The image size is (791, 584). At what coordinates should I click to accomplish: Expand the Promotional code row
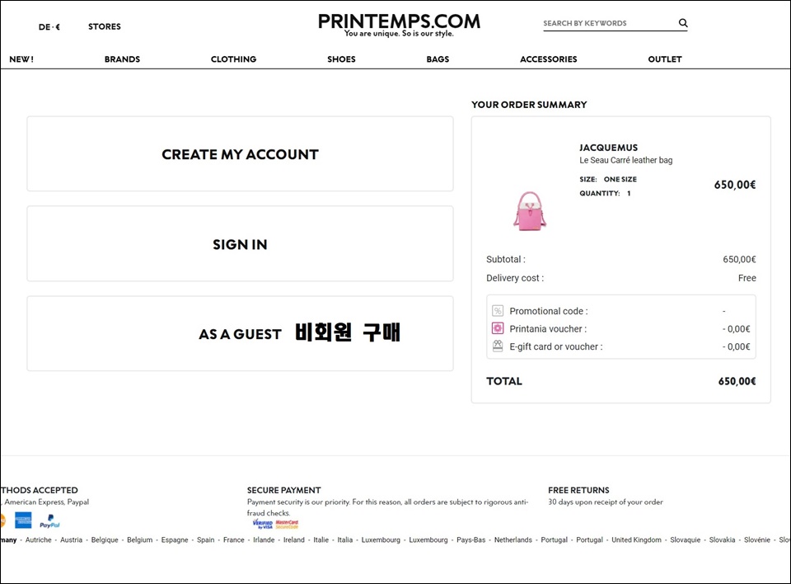(x=621, y=311)
